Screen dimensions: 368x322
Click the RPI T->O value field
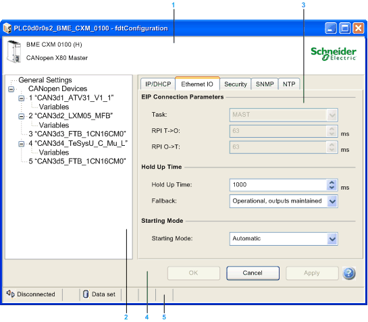(x=278, y=131)
